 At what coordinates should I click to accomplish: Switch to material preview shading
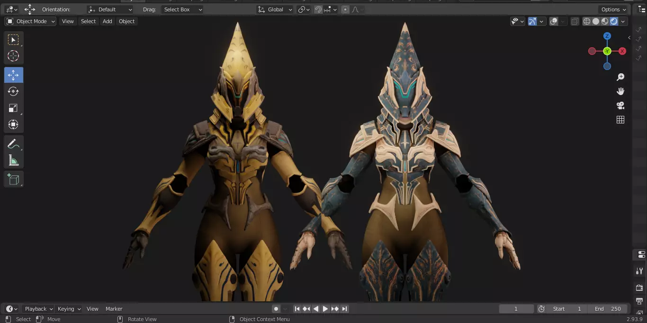(x=605, y=21)
